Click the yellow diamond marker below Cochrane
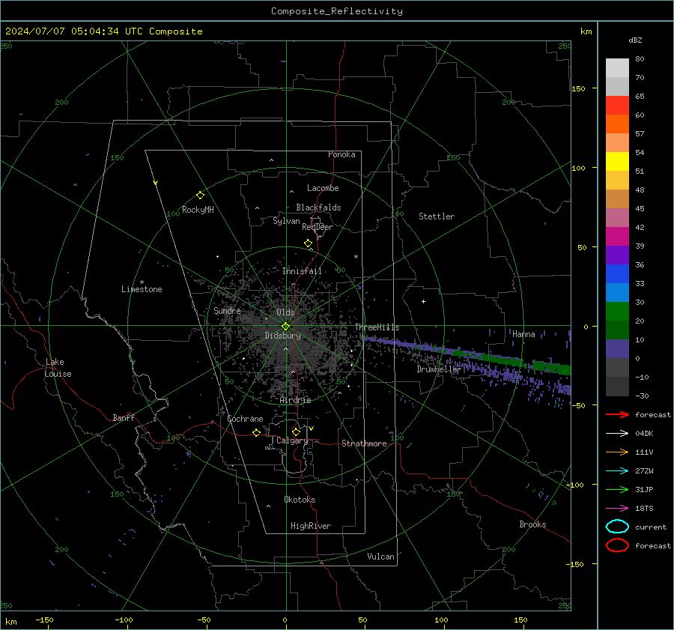 (x=257, y=432)
